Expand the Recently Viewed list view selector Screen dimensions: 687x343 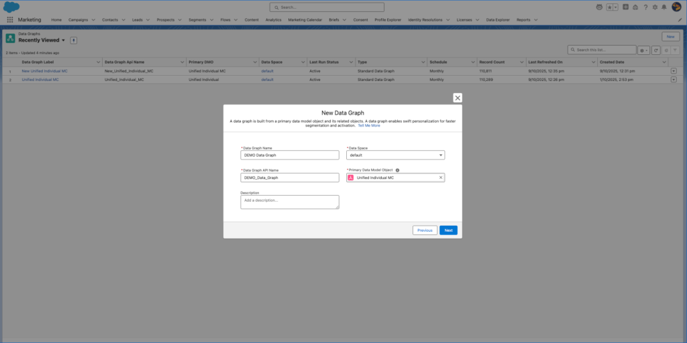coord(63,40)
